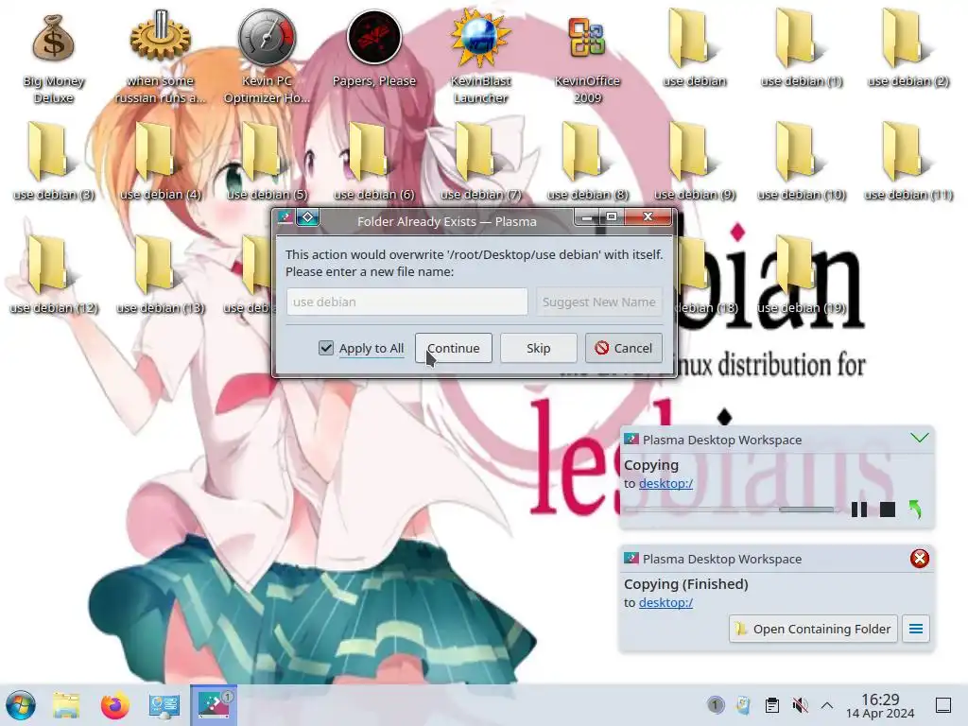This screenshot has width=968, height=726.
Task: Follow desktop:/ link in Copying (Finished) notification
Action: [x=665, y=602]
